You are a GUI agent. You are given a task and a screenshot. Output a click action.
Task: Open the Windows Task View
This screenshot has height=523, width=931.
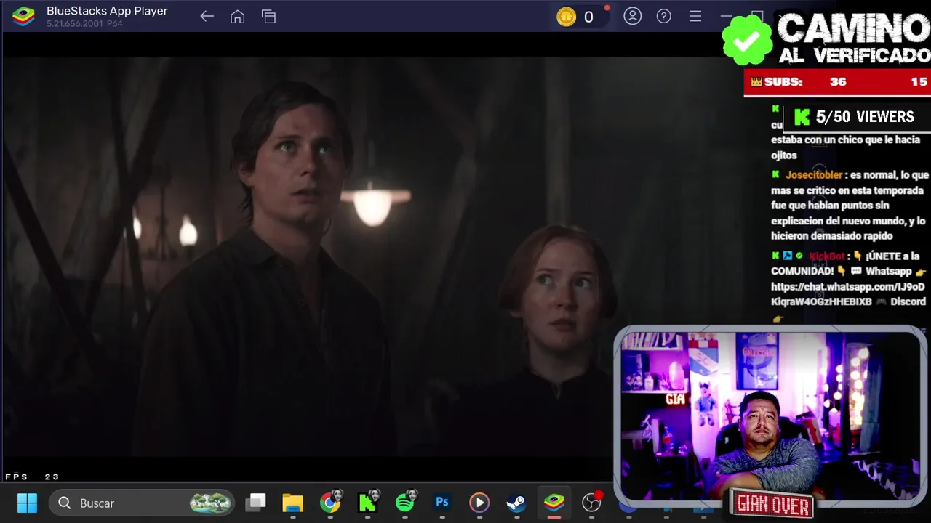pyautogui.click(x=255, y=503)
